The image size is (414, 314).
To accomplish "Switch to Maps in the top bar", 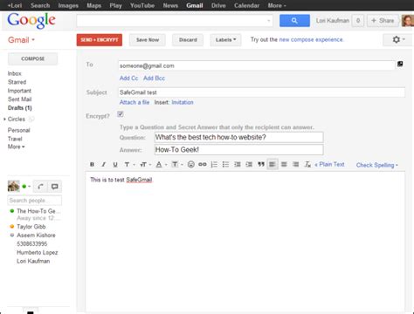I will tap(93, 5).
